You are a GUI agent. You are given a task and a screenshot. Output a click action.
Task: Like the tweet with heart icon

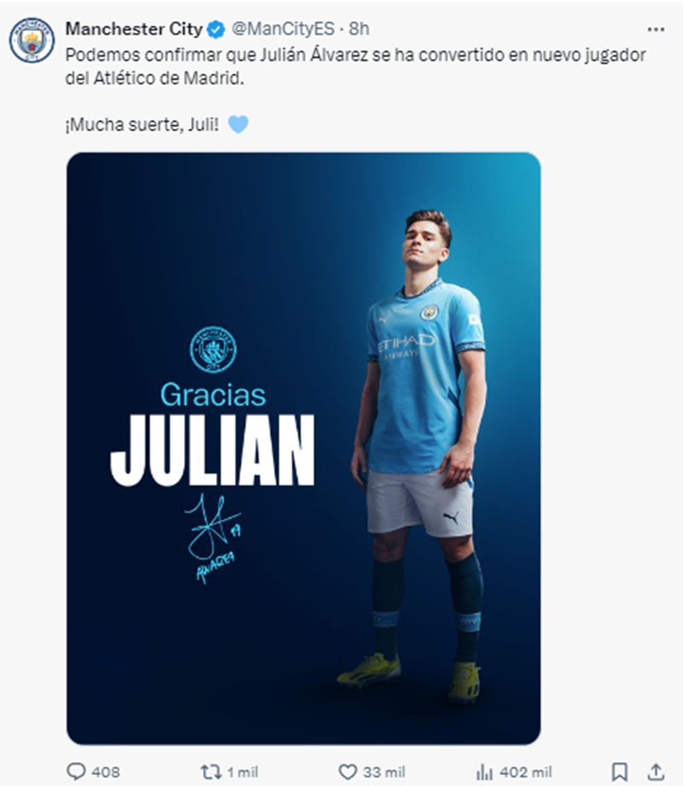pos(348,772)
